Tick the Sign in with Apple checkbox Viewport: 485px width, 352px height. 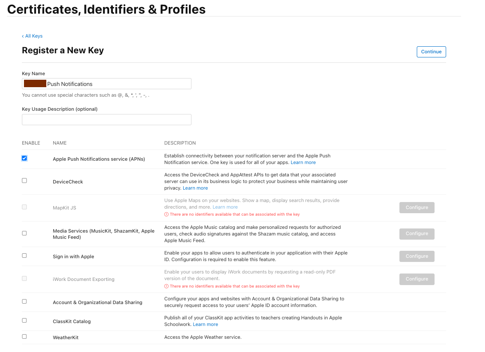(x=24, y=256)
